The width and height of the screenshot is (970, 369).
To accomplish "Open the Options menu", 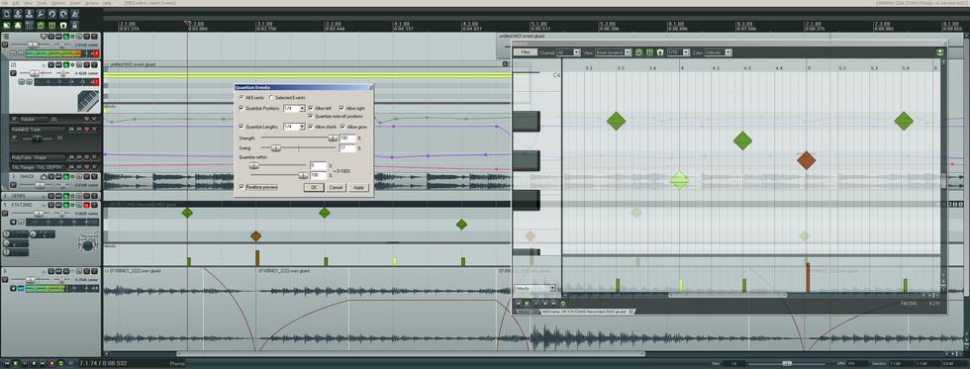I will tap(58, 3).
